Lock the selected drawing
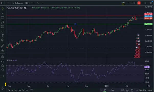Screen dimensions: 154x92 pyautogui.click(x=127, y=90)
